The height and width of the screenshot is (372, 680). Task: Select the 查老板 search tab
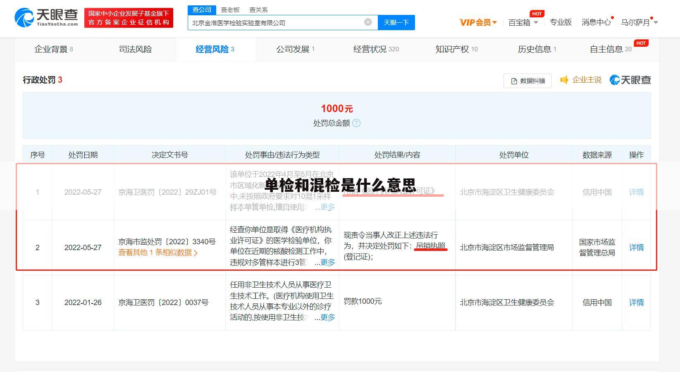pos(230,10)
